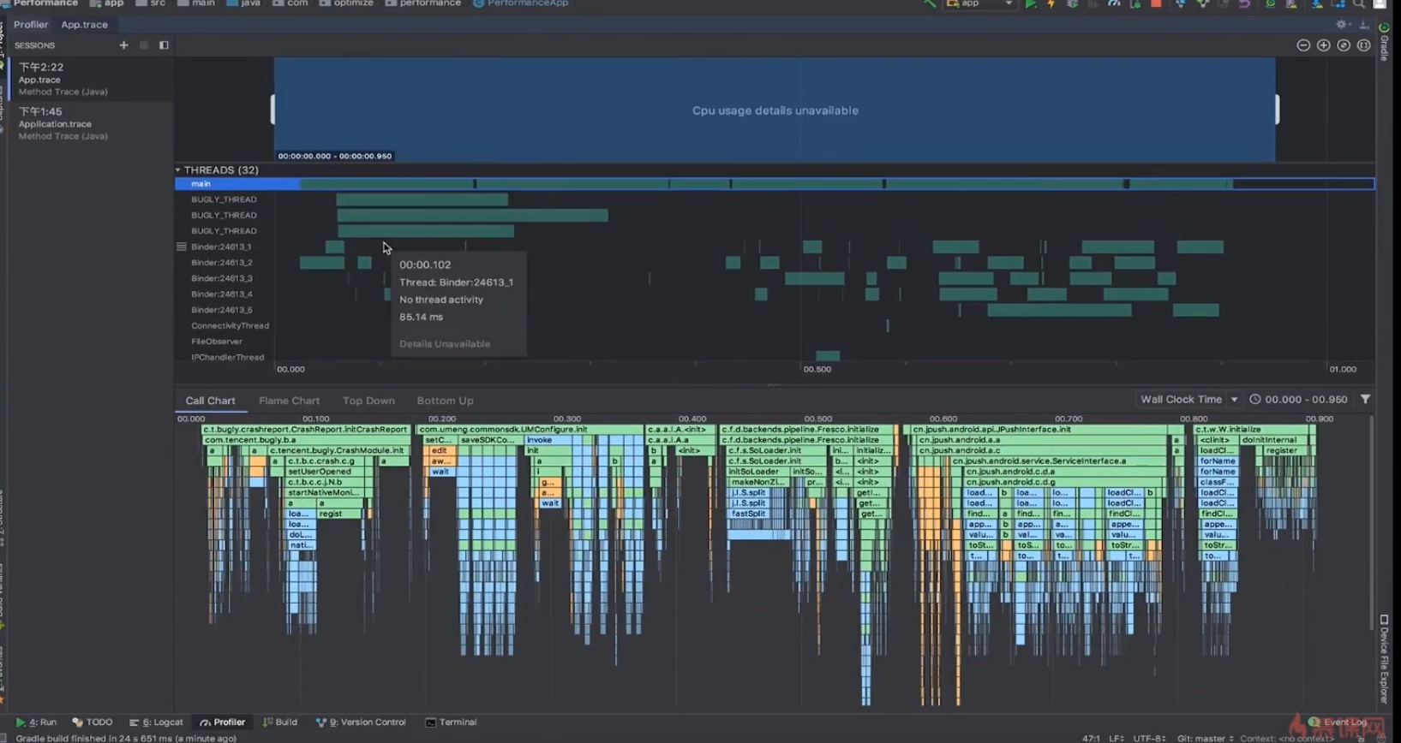Collapse the THREADS section
The width and height of the screenshot is (1401, 743).
point(178,170)
